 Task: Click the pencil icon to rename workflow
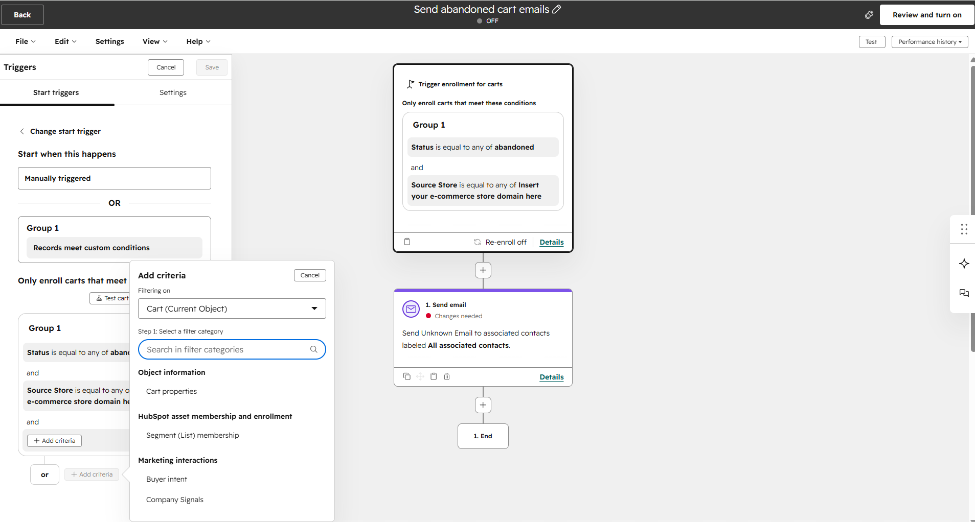coord(557,9)
